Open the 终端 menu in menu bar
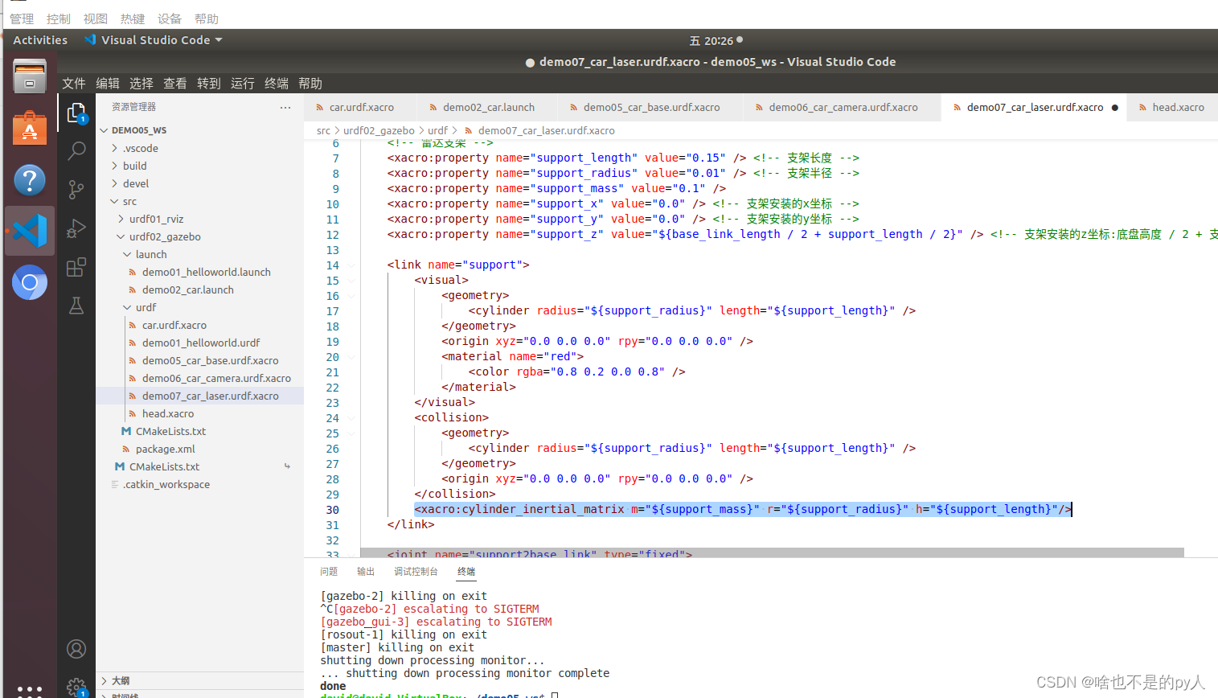 tap(277, 84)
